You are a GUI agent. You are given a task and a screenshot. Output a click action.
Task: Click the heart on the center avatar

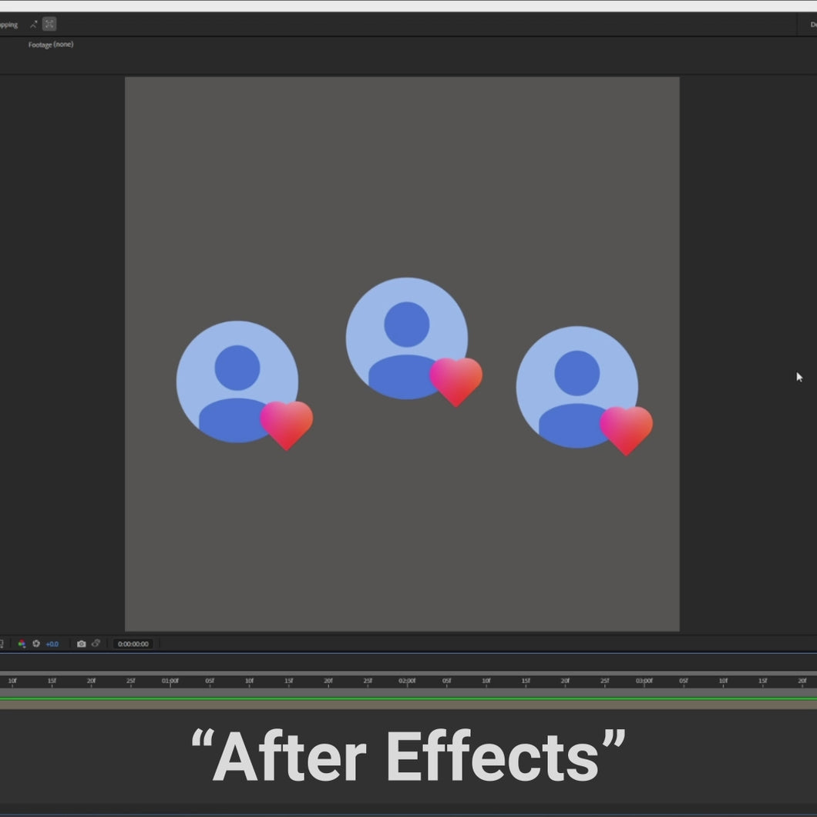tap(456, 381)
